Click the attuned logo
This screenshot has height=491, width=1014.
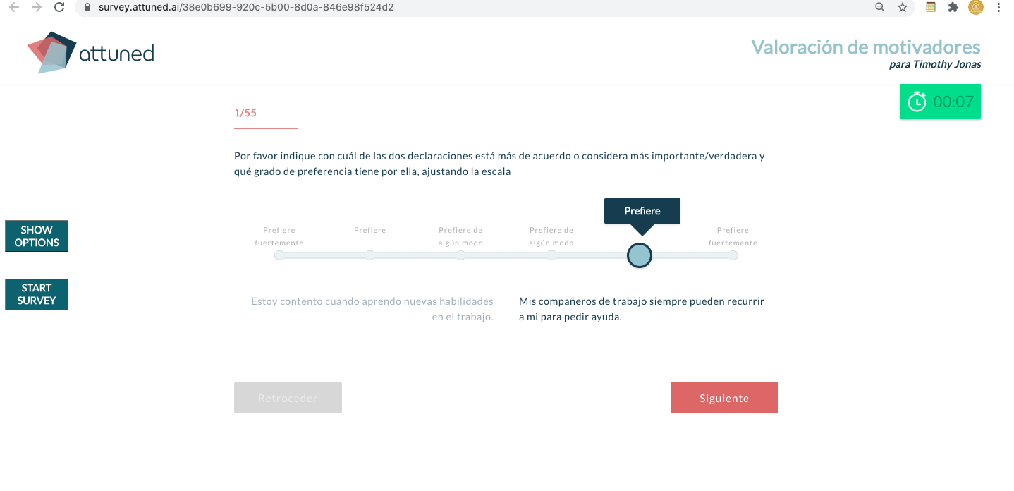[90, 51]
